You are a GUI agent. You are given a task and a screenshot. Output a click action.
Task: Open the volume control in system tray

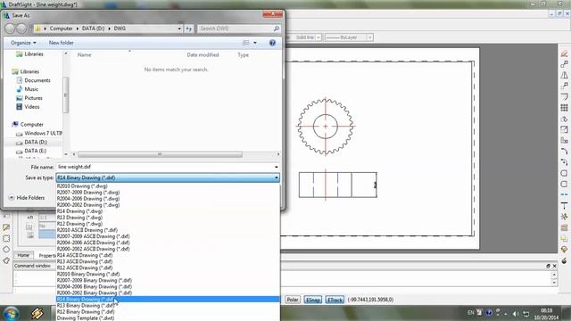click(516, 313)
